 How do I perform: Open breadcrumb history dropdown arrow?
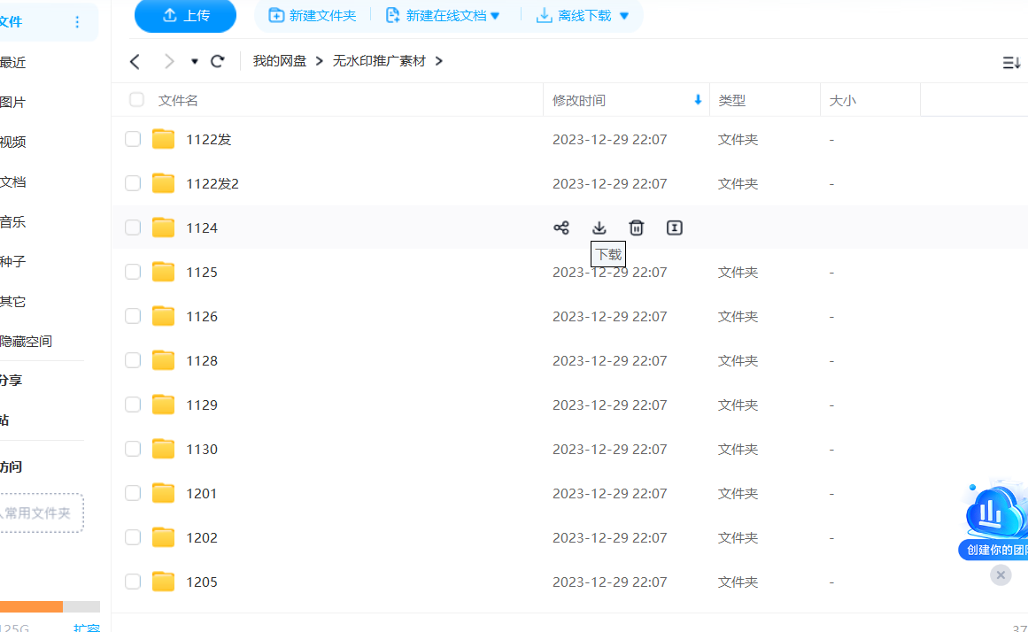[193, 61]
